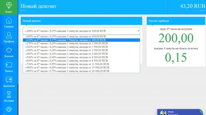The height and width of the screenshot is (115, 206).
Task: Click the Новый депозит page title
Action: coord(39,6)
